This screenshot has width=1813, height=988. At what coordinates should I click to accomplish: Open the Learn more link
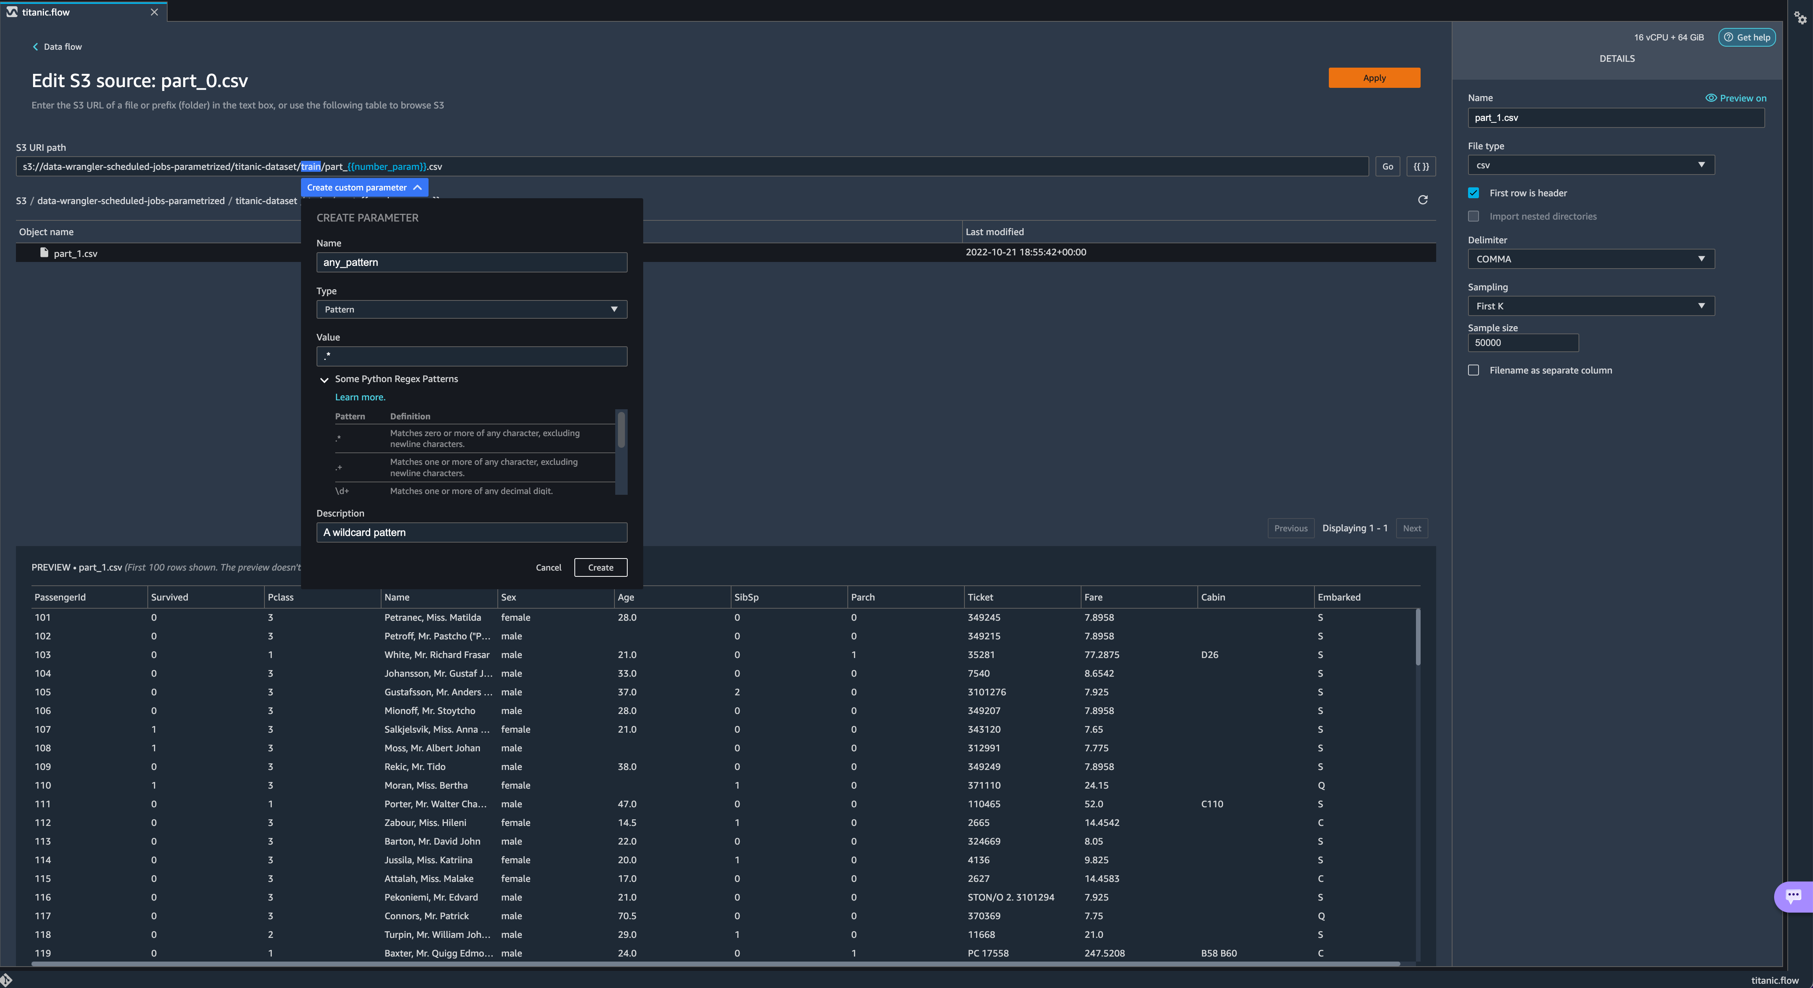pyautogui.click(x=360, y=397)
